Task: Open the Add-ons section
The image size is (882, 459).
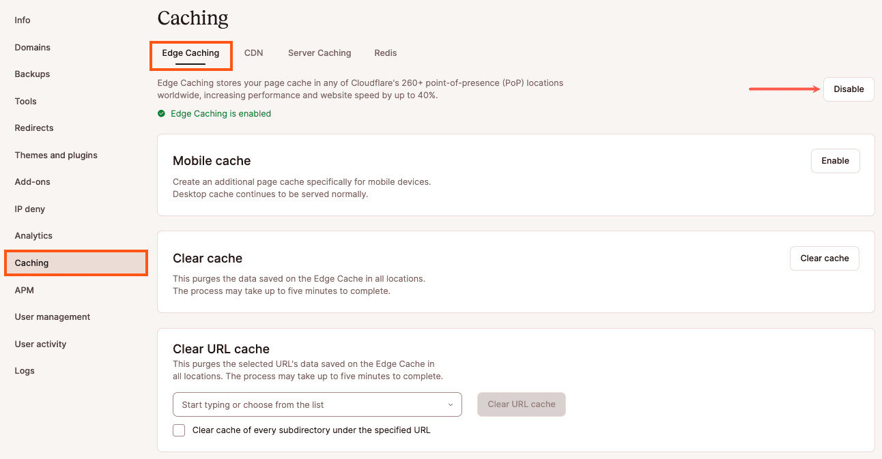Action: 33,181
